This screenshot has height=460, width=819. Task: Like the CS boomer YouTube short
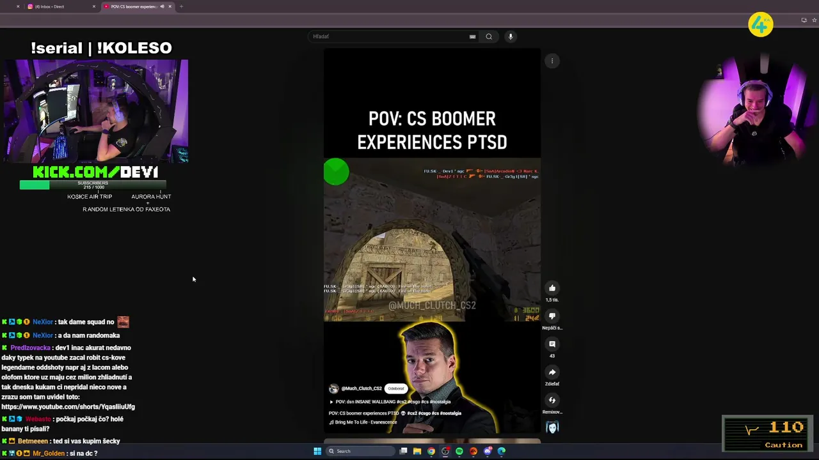[552, 288]
